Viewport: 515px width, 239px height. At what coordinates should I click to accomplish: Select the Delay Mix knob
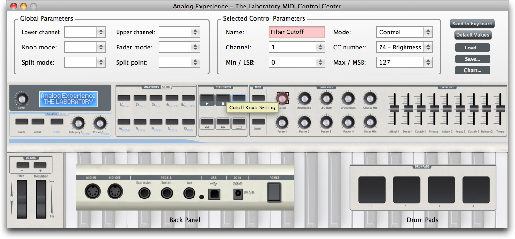click(370, 122)
